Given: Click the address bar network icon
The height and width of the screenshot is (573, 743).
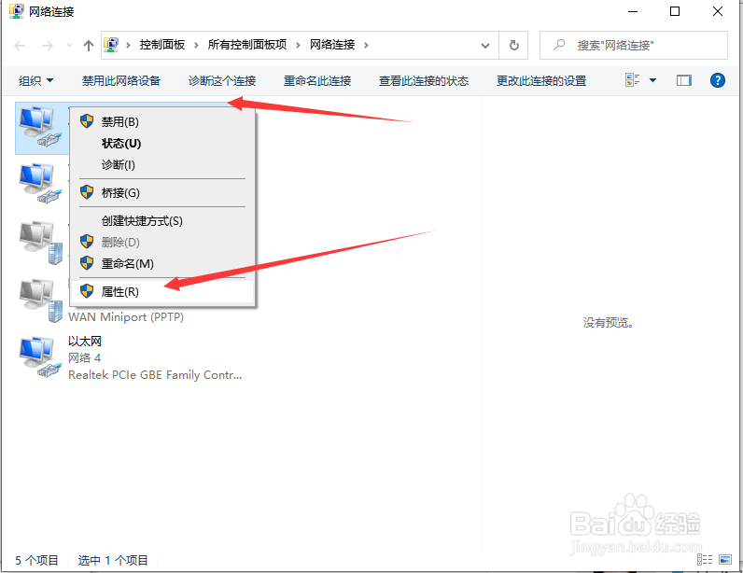Looking at the screenshot, I should [111, 45].
